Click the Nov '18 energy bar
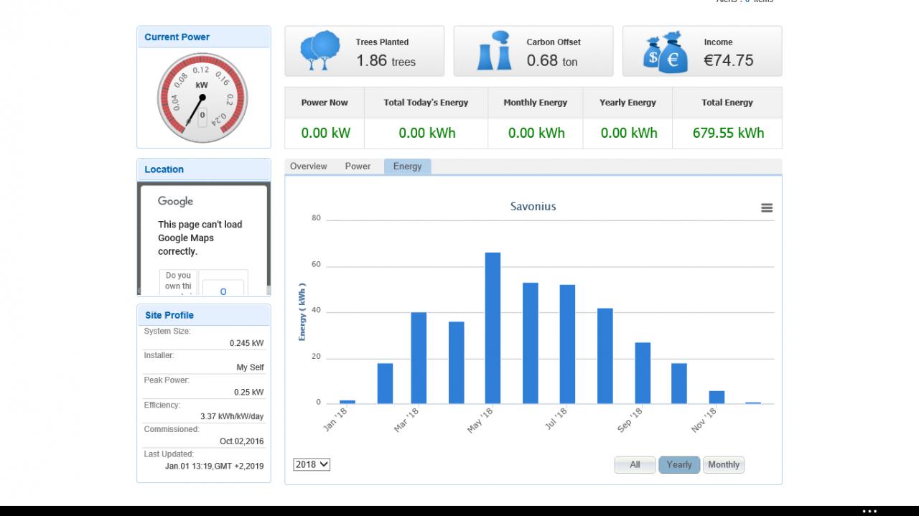919x516 pixels. pos(717,397)
